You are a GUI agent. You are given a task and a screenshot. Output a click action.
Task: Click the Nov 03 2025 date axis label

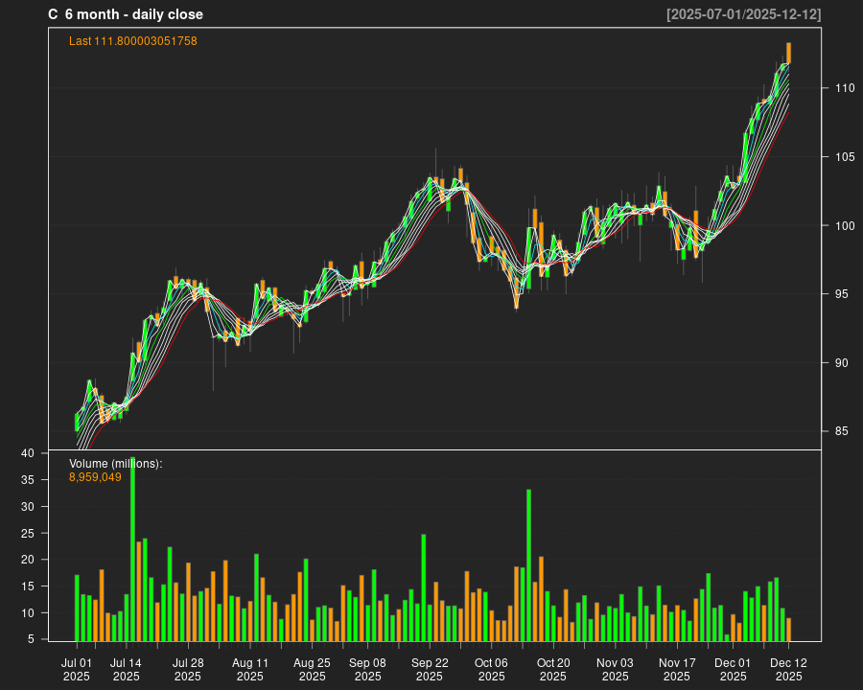coord(615,669)
